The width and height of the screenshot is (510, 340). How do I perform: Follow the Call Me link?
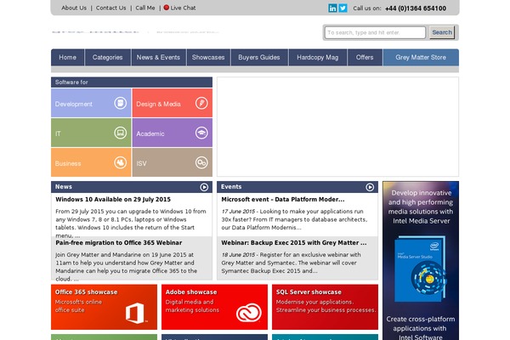[x=145, y=8]
